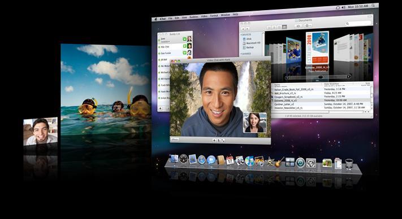Open iCal calendar icon in Dock
Screen dimensions: 402x219
click(x=230, y=160)
